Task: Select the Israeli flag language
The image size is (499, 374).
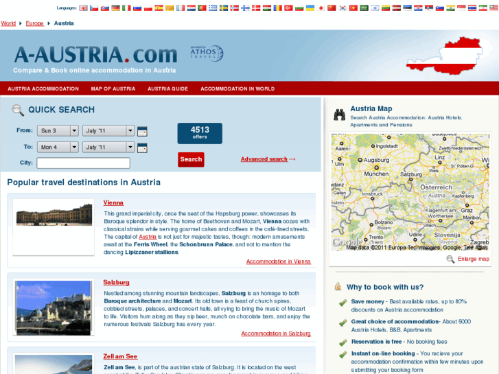Action: pos(375,8)
